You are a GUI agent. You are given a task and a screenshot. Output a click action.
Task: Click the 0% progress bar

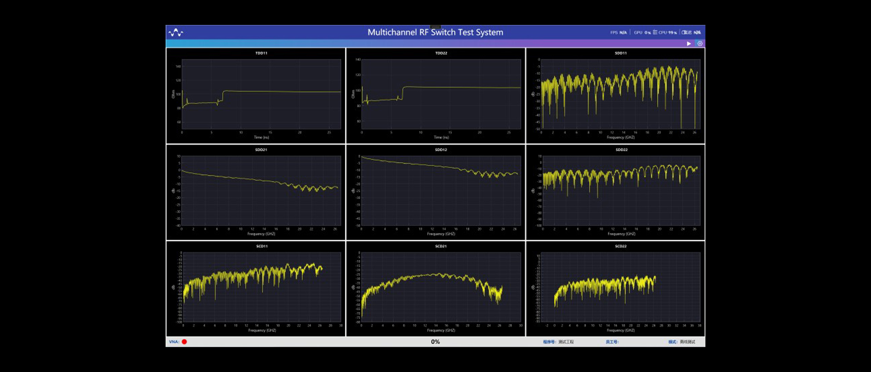(x=435, y=342)
